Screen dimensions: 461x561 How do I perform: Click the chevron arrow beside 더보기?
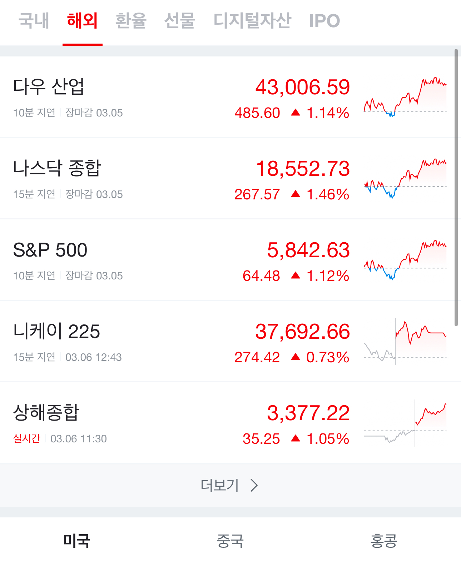click(x=254, y=485)
